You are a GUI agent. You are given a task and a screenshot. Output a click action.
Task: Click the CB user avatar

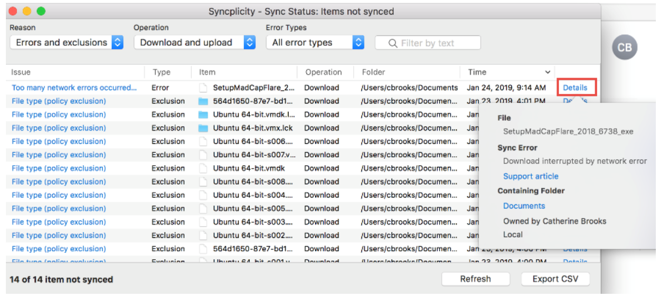[625, 48]
